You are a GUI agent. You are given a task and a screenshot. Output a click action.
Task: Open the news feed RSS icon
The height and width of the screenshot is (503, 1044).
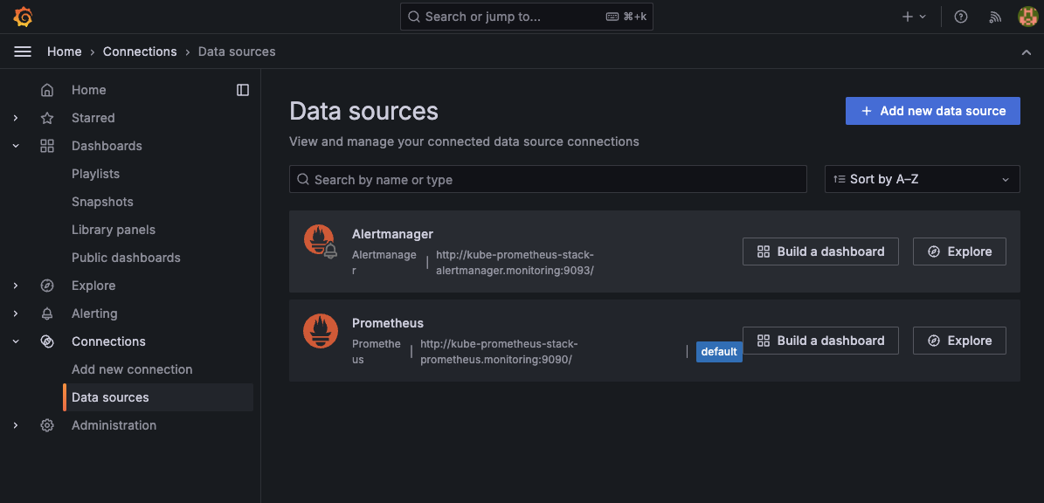click(x=994, y=17)
